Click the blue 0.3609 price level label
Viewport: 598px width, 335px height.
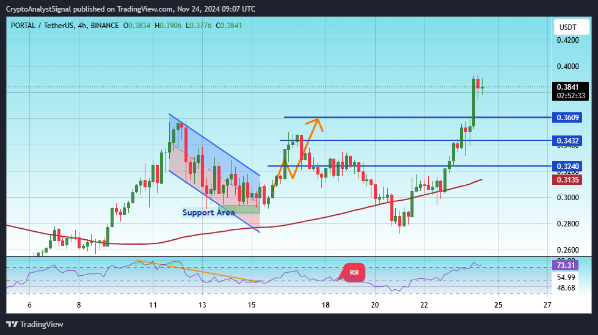pos(567,117)
